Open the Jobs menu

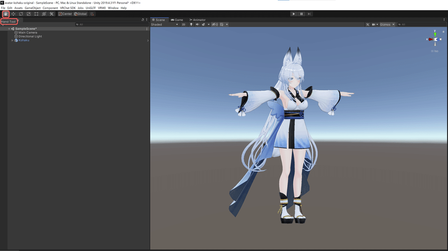[81, 8]
